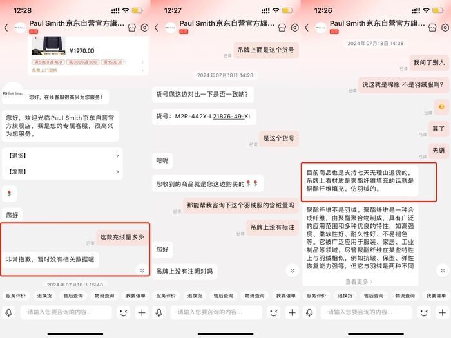This screenshot has width=451, height=338.
Task: Open settings hexagon icon in middle chat header
Action: click(295, 28)
